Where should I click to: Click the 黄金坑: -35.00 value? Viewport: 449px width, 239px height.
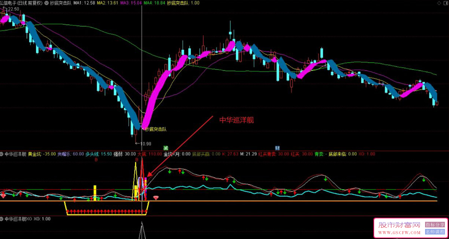42,154
